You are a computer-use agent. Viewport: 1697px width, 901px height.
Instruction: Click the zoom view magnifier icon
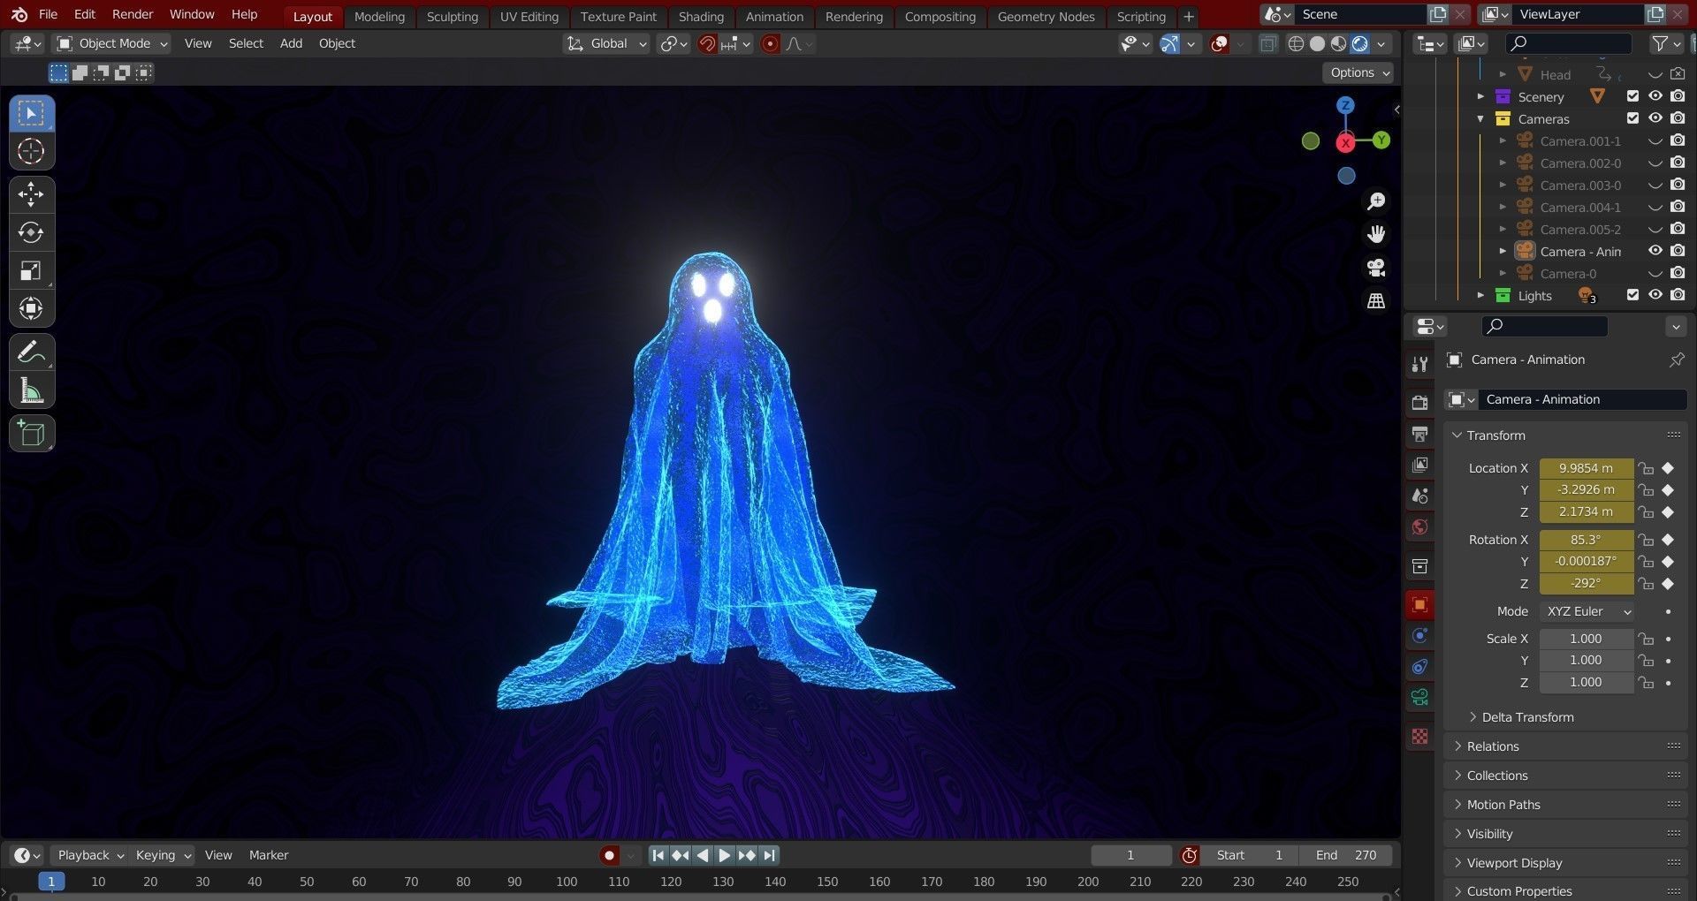[1376, 201]
